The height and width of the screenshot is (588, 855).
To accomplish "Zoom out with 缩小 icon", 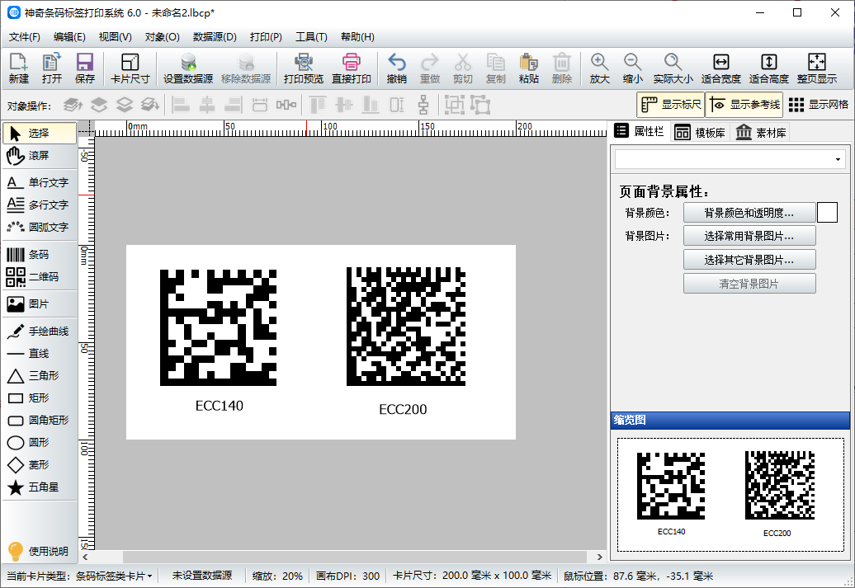I will click(x=632, y=68).
